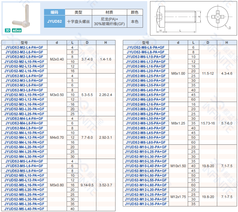Click the 3.52-3.7 head height value
The width and height of the screenshot is (238, 212).
[x=106, y=185]
